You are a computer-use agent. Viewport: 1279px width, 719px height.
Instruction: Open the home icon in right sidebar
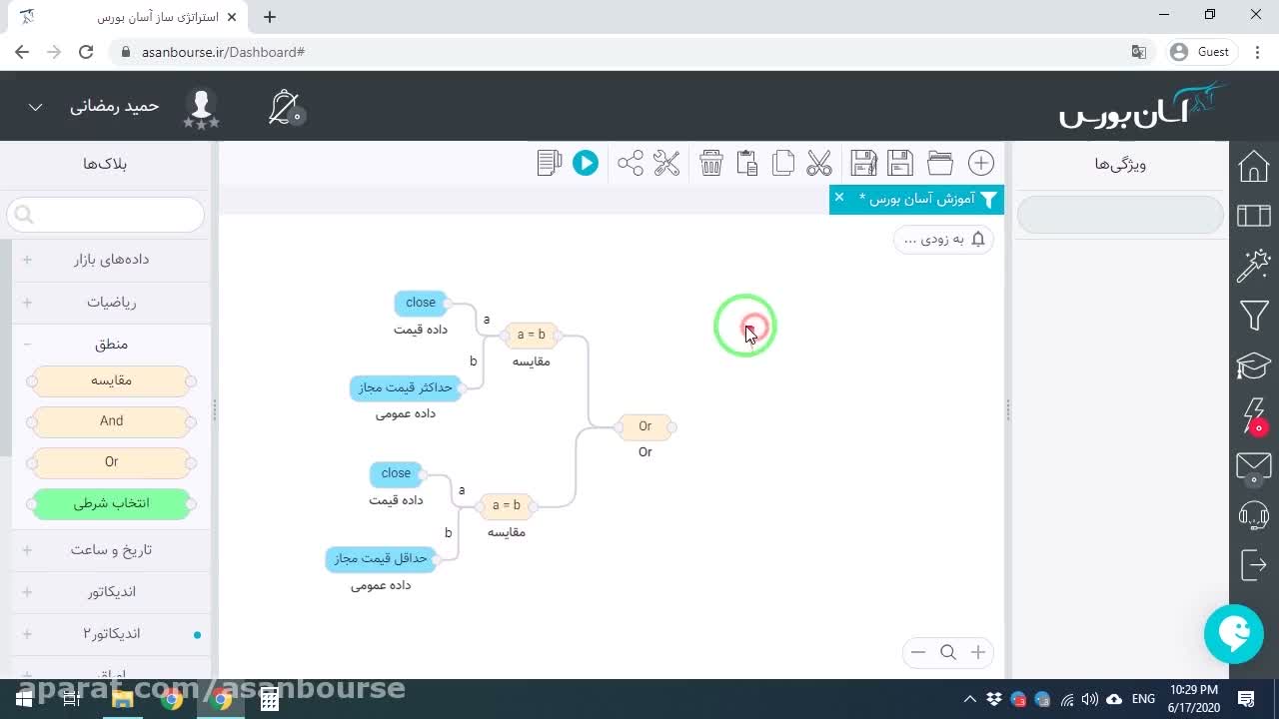point(1254,166)
